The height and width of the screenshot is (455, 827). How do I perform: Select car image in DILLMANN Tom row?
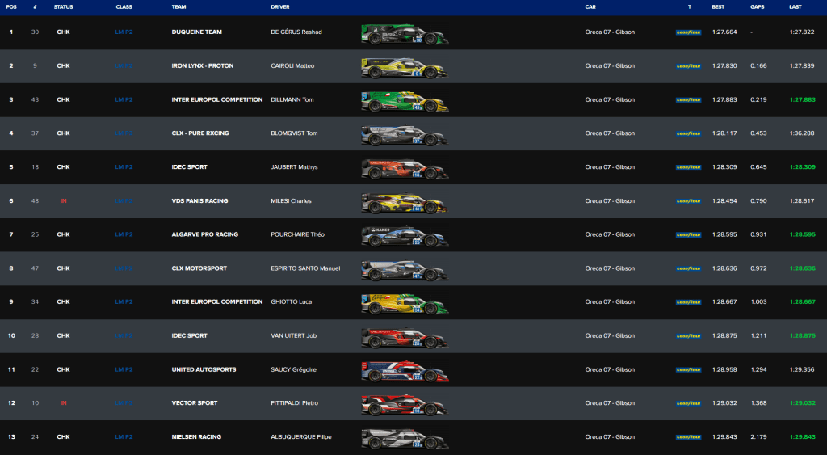click(x=405, y=101)
